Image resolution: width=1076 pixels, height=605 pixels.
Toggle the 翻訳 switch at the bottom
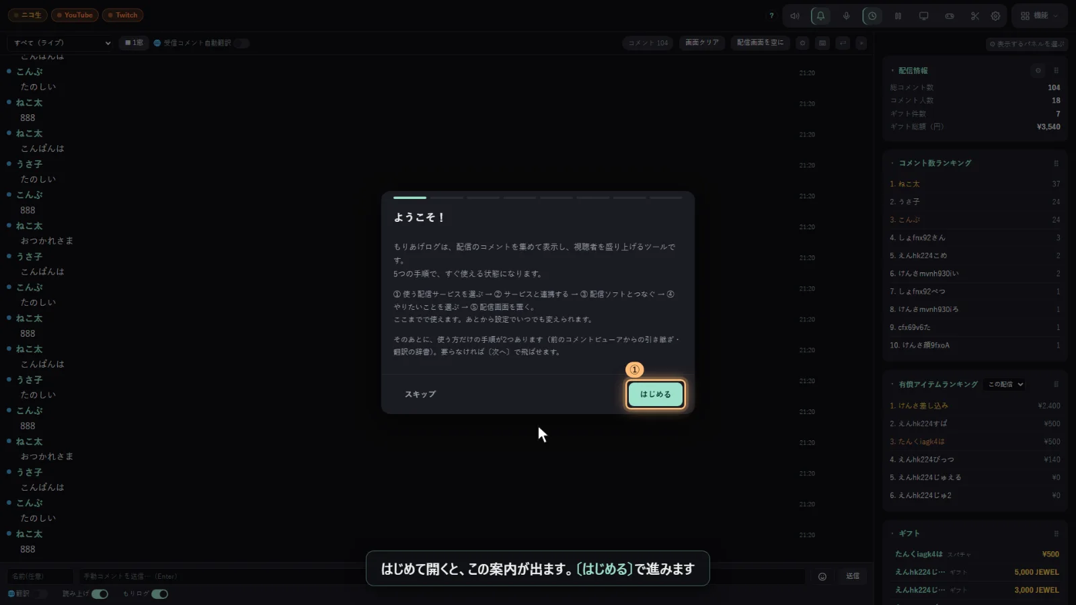[40, 594]
